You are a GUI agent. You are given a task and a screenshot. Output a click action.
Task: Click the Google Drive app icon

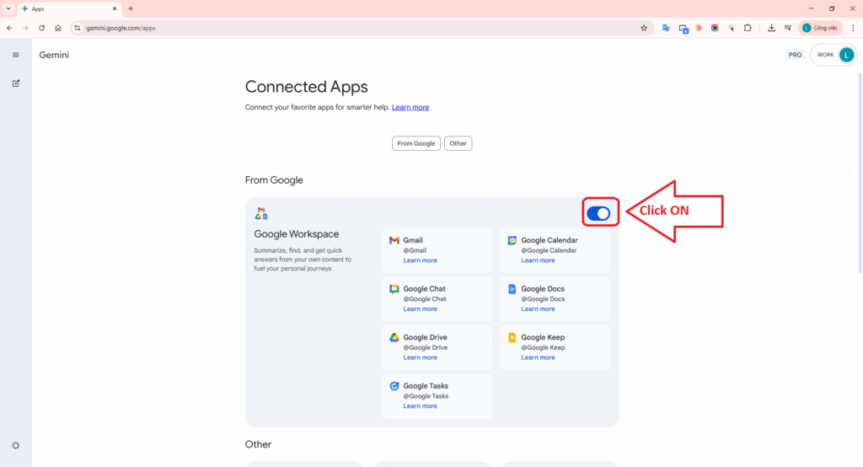pos(394,337)
